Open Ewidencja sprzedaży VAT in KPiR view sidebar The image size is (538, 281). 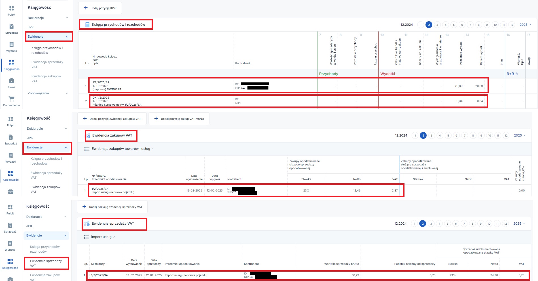tap(47, 64)
